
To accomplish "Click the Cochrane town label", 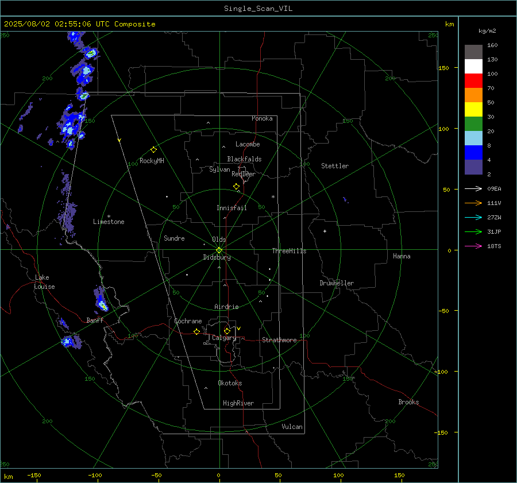I will point(188,321).
